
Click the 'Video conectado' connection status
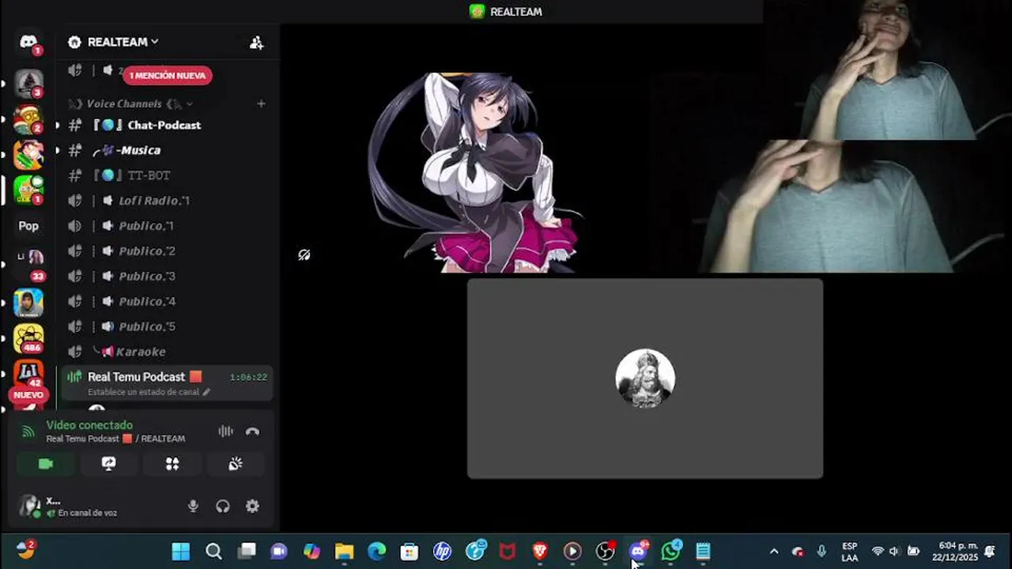pyautogui.click(x=89, y=425)
